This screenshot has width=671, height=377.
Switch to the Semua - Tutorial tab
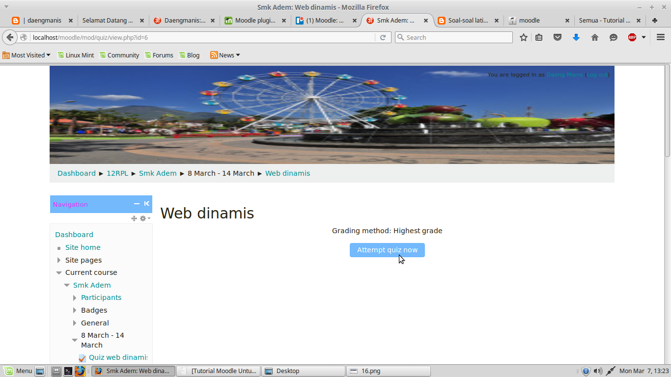(610, 21)
